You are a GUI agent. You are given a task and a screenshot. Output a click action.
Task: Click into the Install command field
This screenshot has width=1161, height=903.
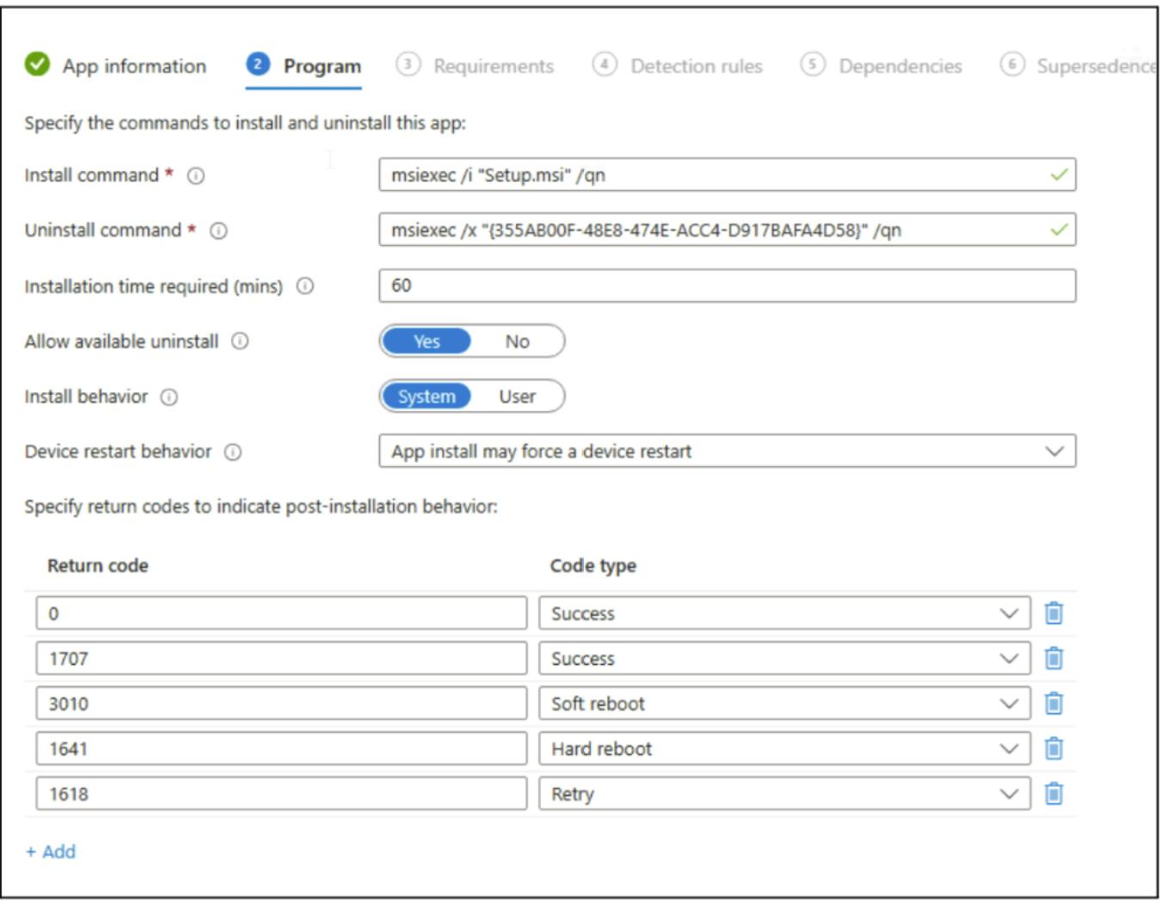pos(714,175)
